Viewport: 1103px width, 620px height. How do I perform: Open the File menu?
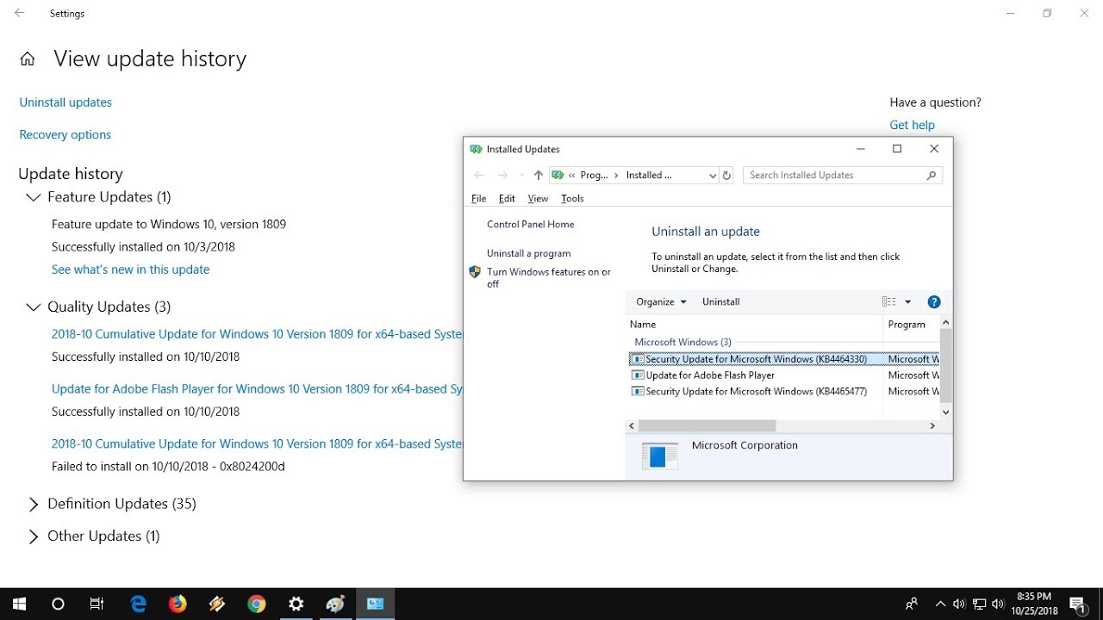coord(479,199)
